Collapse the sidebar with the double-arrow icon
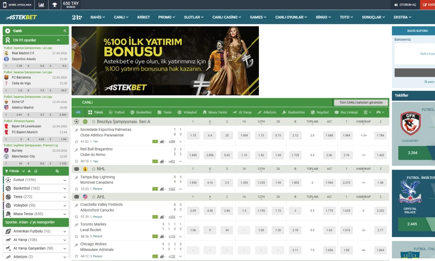Image resolution: width=435 pixels, height=261 pixels. tap(65, 31)
